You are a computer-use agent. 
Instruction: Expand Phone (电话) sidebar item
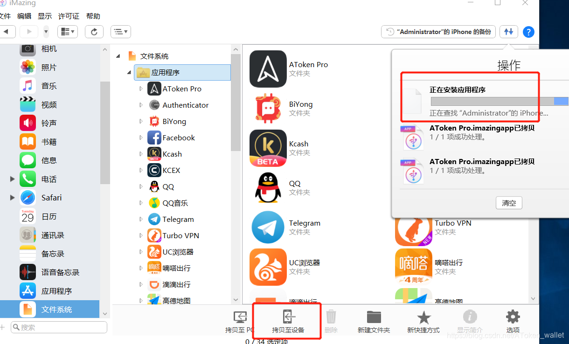coord(12,179)
